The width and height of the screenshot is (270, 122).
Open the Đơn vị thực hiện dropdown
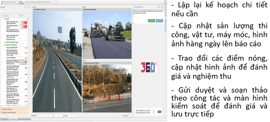pos(41,2)
